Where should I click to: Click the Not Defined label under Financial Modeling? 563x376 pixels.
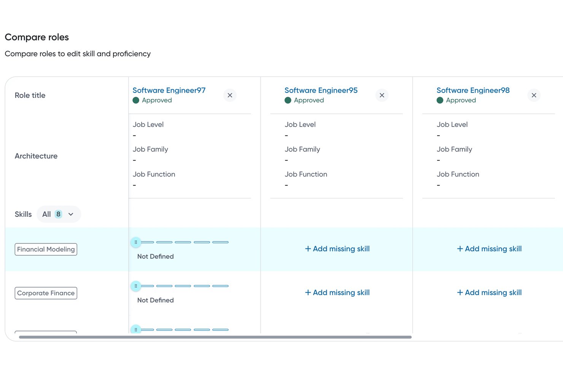click(x=156, y=257)
